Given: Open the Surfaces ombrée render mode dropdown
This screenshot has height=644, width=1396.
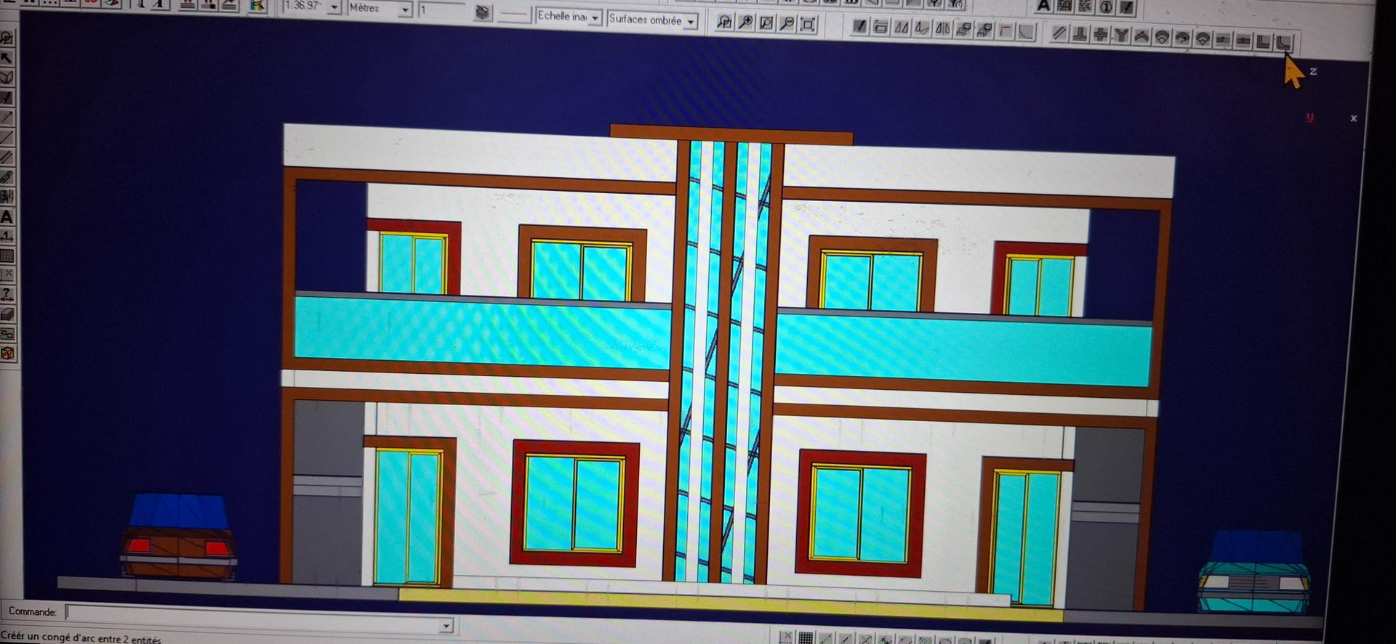Looking at the screenshot, I should pyautogui.click(x=690, y=22).
